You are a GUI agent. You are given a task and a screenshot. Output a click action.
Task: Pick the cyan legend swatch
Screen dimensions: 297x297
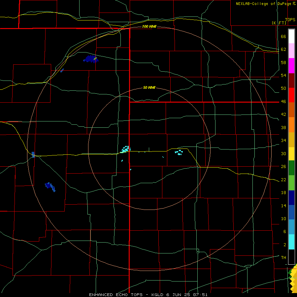point(291,242)
